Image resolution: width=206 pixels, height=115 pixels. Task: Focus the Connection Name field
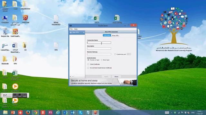point(99,42)
